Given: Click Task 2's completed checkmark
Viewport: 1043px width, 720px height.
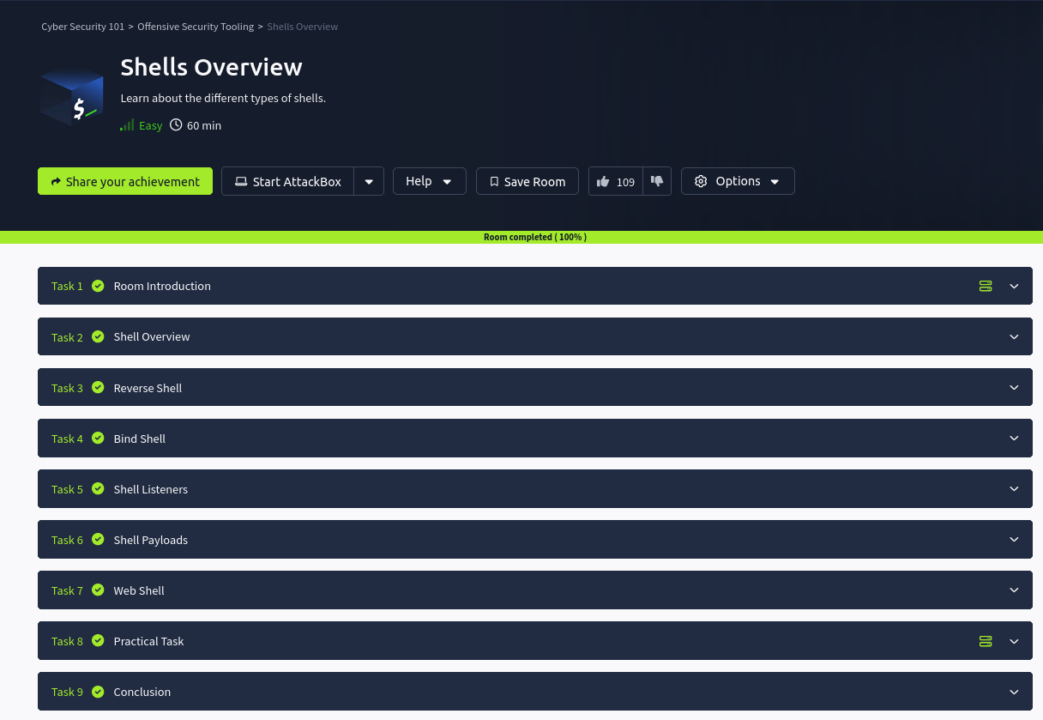Looking at the screenshot, I should [98, 336].
